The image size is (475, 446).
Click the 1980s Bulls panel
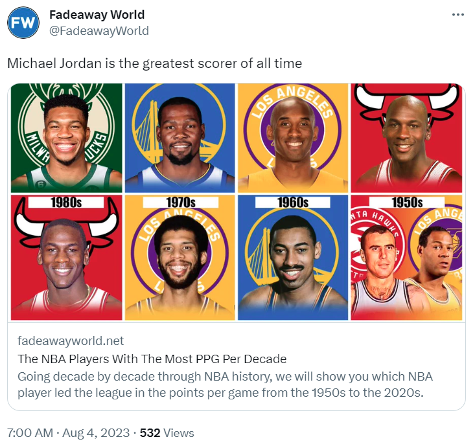[x=66, y=258]
